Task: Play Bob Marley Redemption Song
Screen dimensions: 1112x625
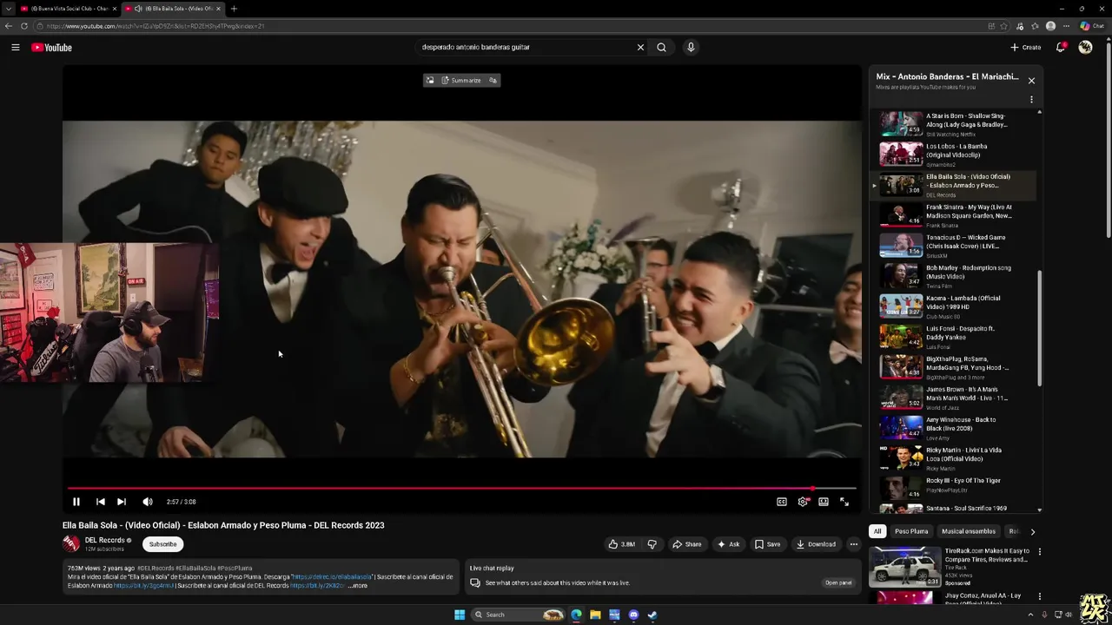Action: [954, 276]
